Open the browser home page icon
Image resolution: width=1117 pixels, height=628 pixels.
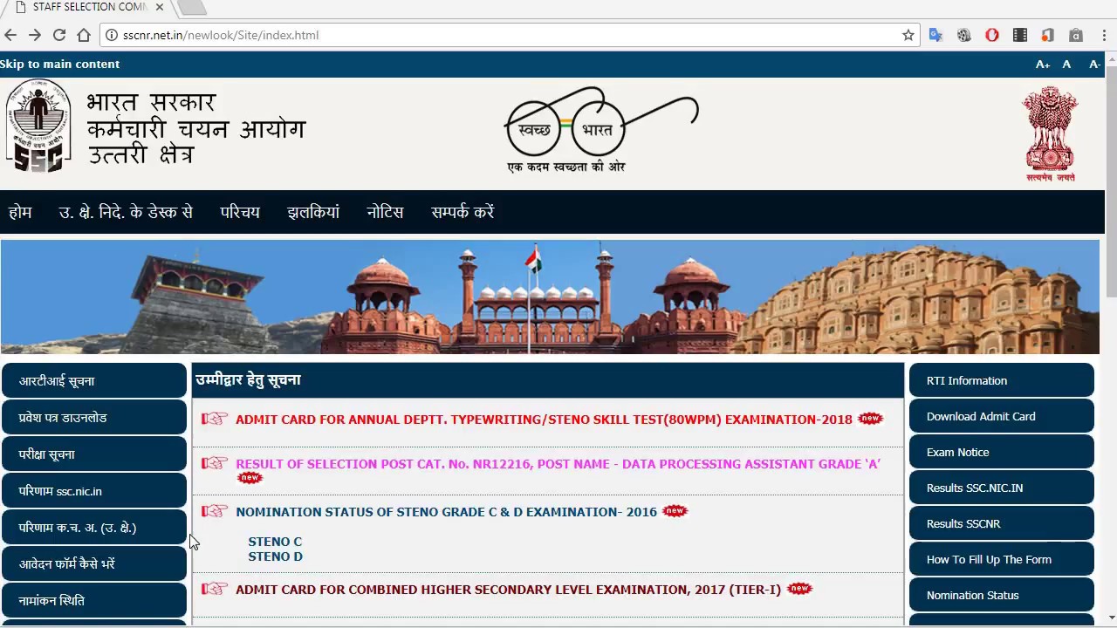click(x=84, y=35)
